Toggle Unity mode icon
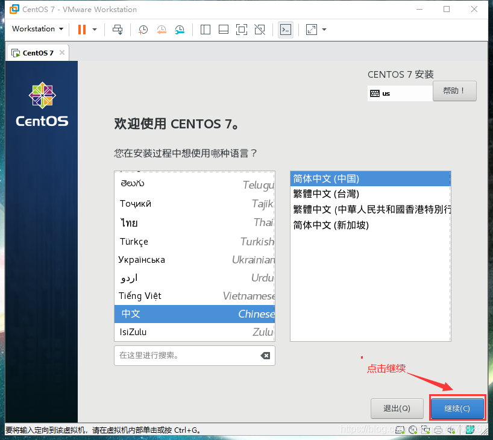 pos(260,30)
